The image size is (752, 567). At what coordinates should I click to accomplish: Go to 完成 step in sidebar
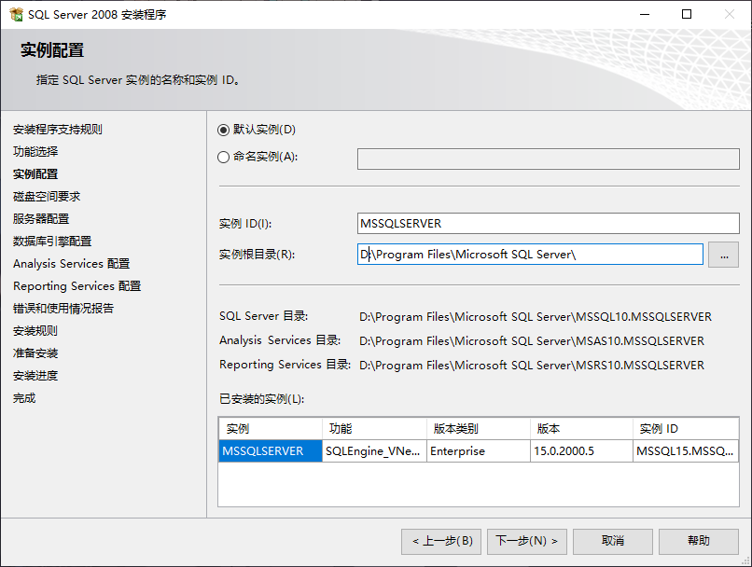point(24,398)
